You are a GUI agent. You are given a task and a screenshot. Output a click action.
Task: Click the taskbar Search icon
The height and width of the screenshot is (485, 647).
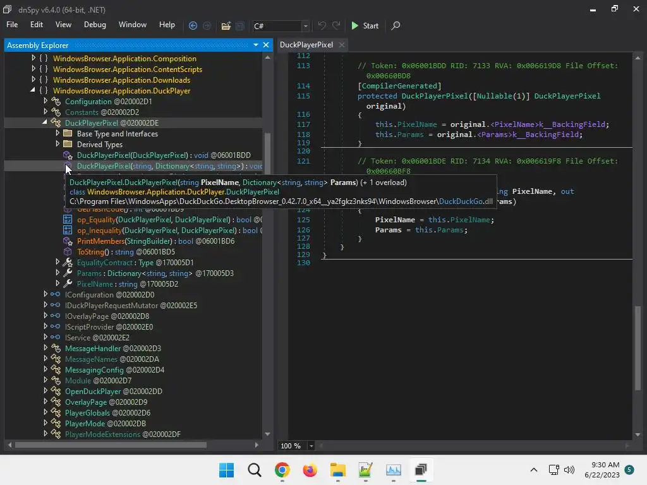tap(255, 470)
